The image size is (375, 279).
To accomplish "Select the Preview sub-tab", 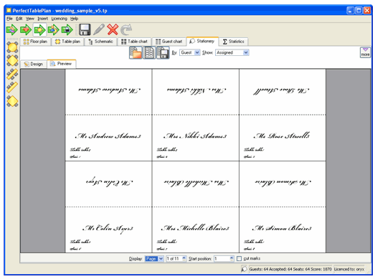I will (x=62, y=64).
